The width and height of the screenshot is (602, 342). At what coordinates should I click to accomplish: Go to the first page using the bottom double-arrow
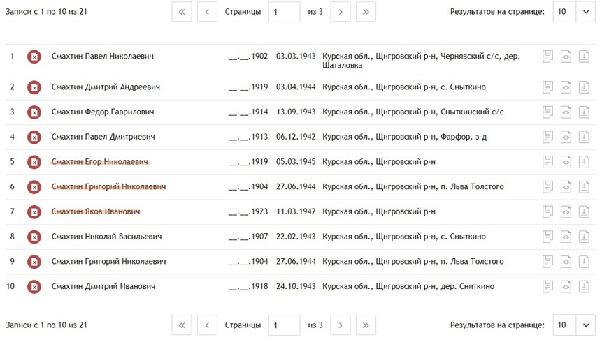[x=182, y=325]
